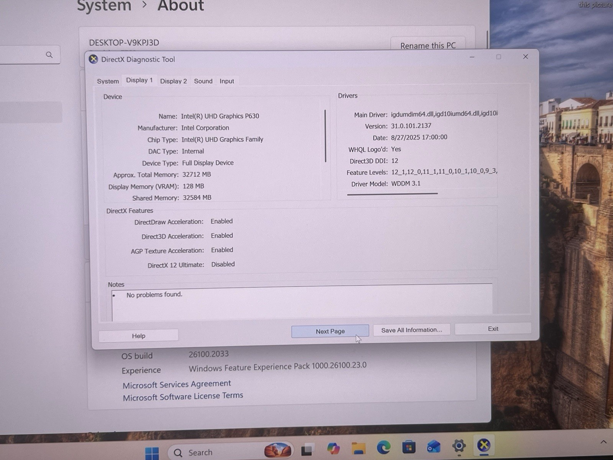
Task: Click the Next Page button
Action: 330,331
